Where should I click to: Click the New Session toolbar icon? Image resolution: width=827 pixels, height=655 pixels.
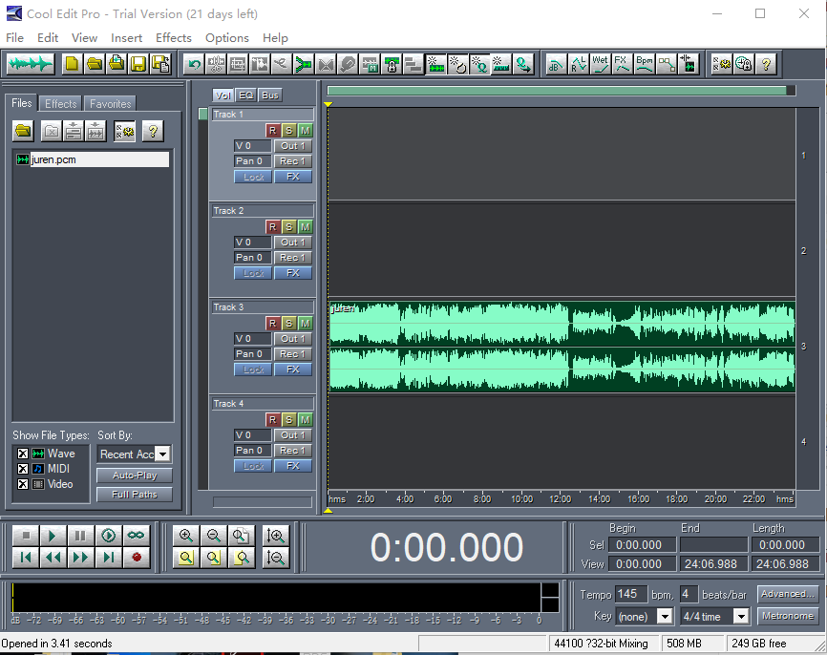pos(73,64)
